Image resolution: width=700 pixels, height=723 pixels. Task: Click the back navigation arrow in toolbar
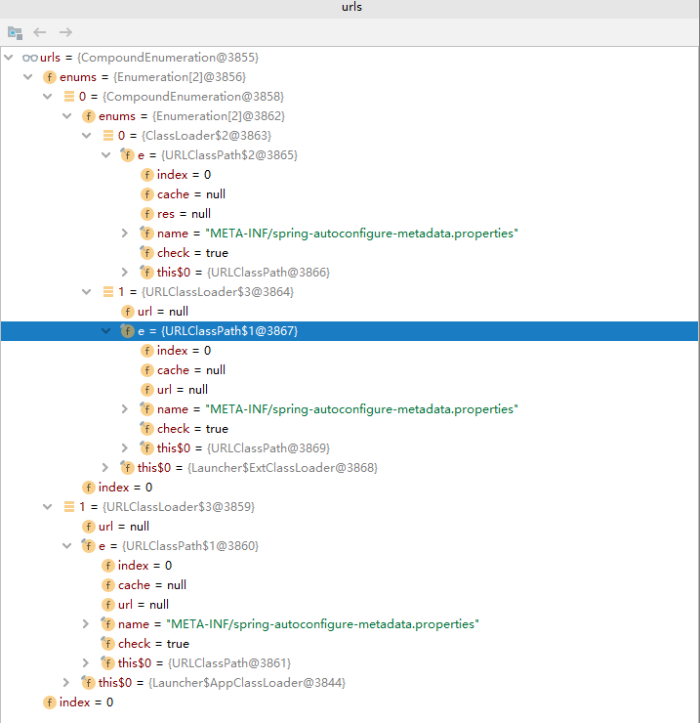point(40,32)
